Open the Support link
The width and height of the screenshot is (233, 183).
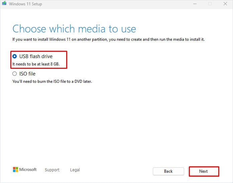[x=52, y=170]
